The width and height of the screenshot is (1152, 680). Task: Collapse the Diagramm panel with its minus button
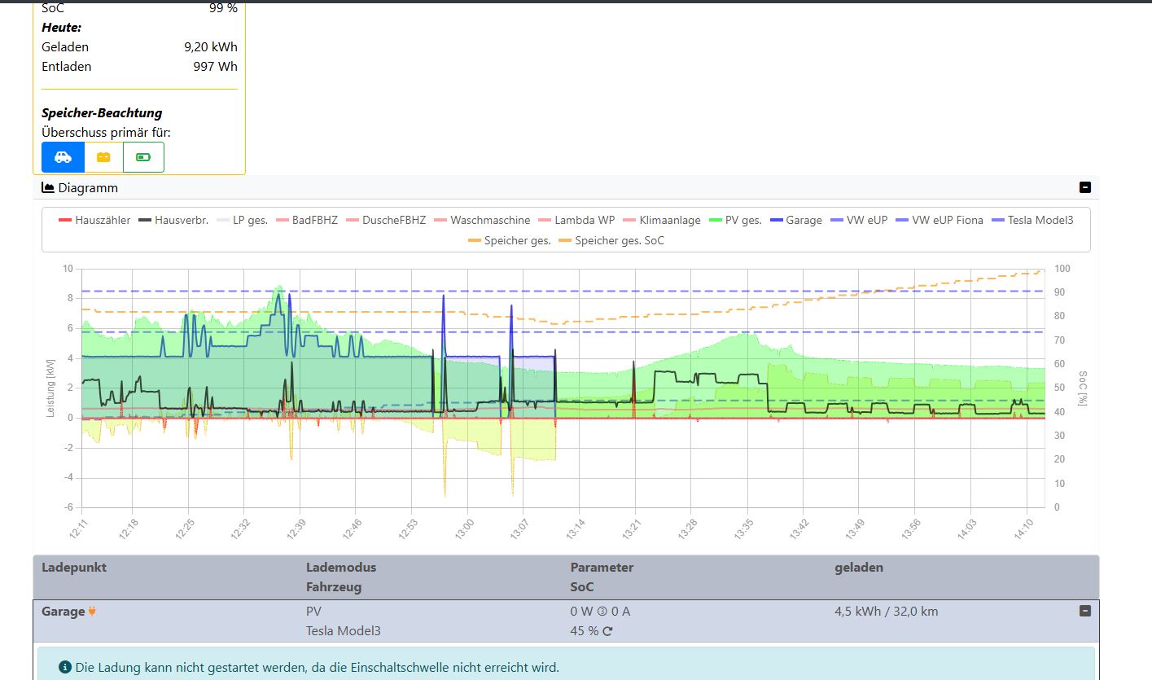(1084, 187)
